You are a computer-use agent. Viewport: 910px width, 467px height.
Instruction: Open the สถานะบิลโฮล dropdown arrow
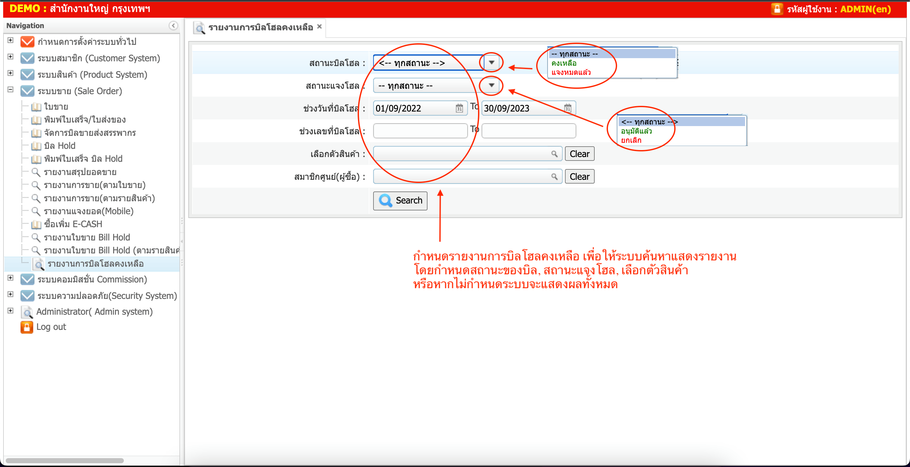491,63
